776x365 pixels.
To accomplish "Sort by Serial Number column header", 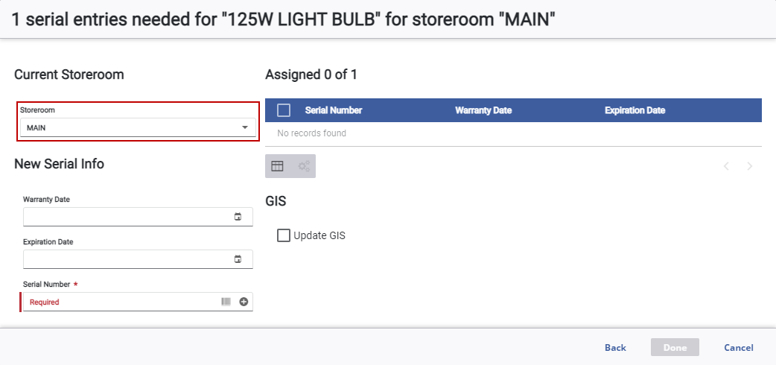I will pyautogui.click(x=333, y=110).
